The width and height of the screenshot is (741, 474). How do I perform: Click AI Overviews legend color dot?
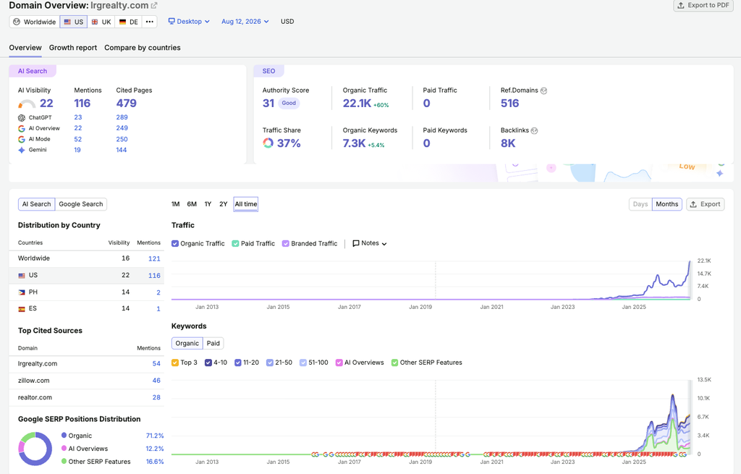(64, 449)
